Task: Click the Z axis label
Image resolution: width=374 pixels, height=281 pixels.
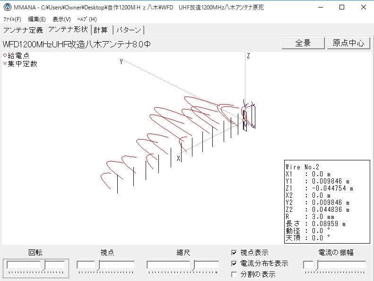Action: (x=248, y=56)
